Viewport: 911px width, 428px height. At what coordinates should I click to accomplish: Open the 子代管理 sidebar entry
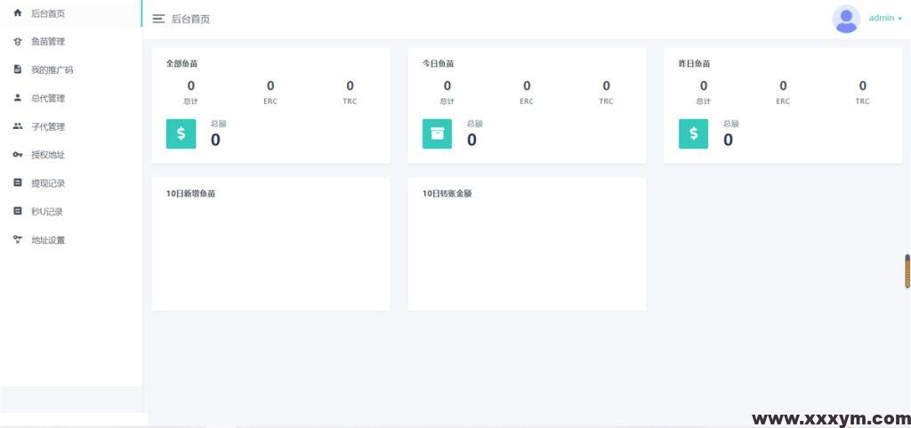48,126
